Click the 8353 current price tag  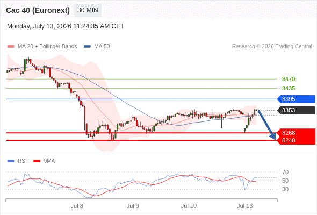coord(296,110)
